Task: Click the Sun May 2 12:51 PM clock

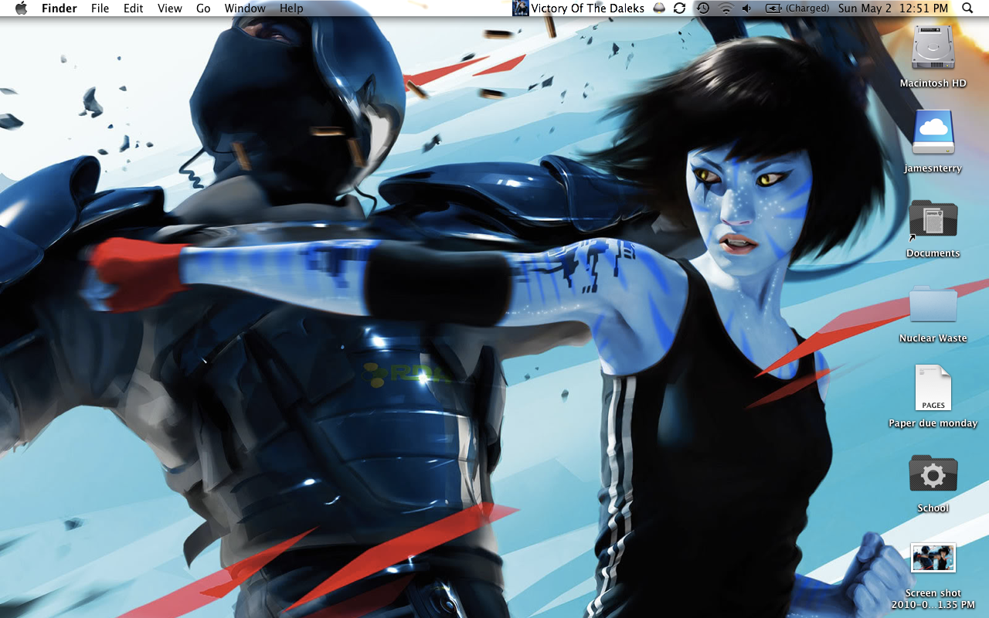Action: pos(893,8)
